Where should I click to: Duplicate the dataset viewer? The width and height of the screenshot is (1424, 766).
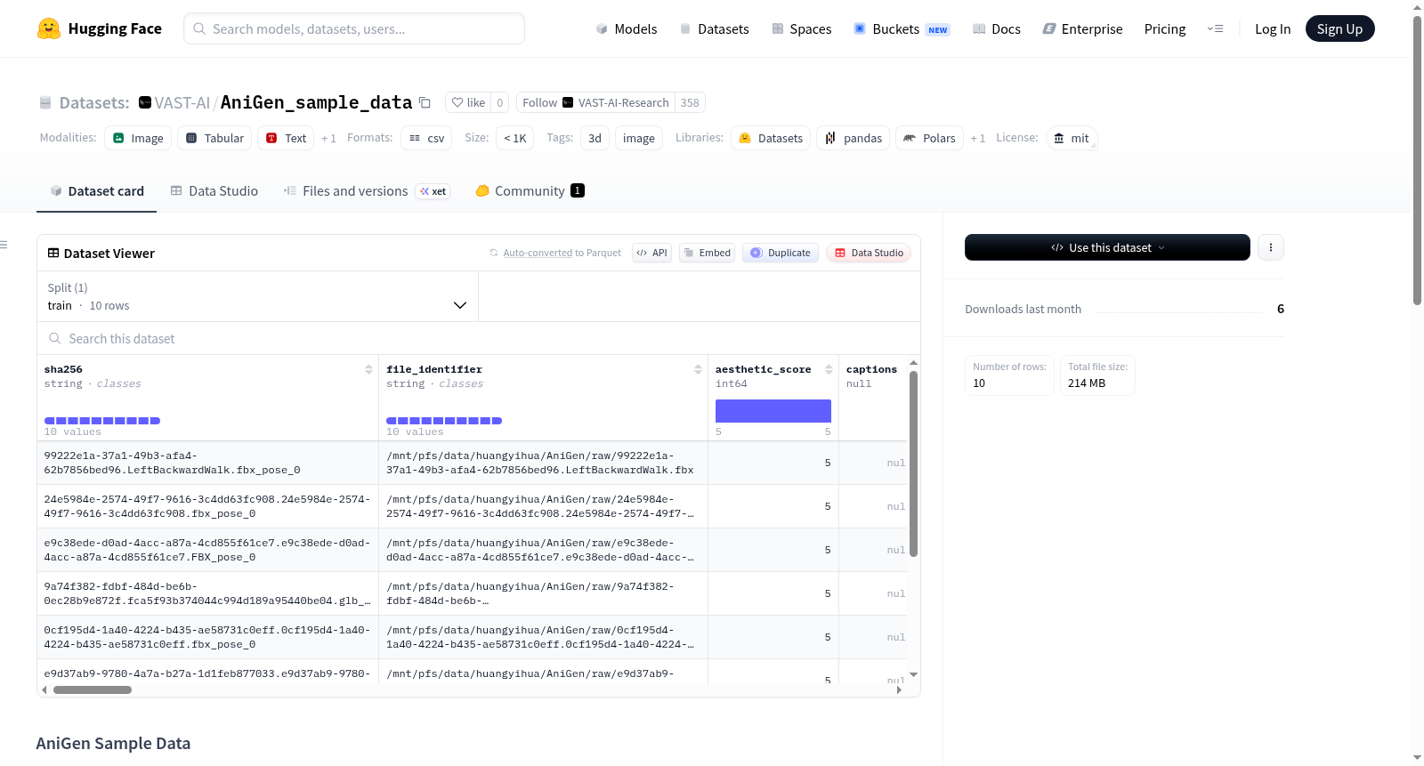781,254
